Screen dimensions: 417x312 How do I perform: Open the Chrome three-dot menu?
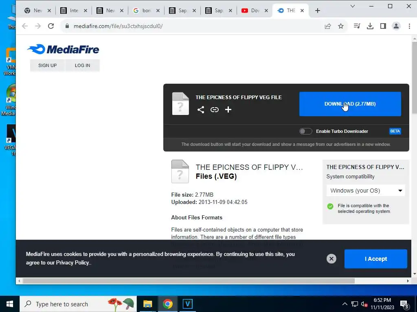tap(409, 26)
